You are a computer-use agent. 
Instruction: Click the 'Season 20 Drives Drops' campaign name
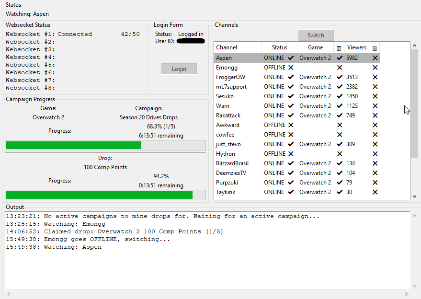[149, 117]
